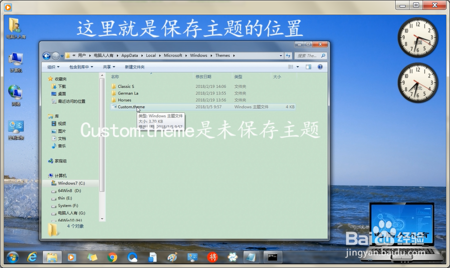Open the Windows Start button
The width and height of the screenshot is (450, 268).
coord(12,257)
